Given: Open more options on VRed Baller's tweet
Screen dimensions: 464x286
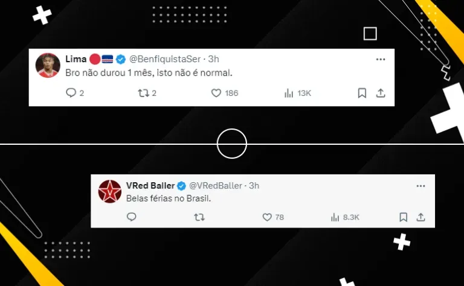Looking at the screenshot, I should tap(420, 186).
